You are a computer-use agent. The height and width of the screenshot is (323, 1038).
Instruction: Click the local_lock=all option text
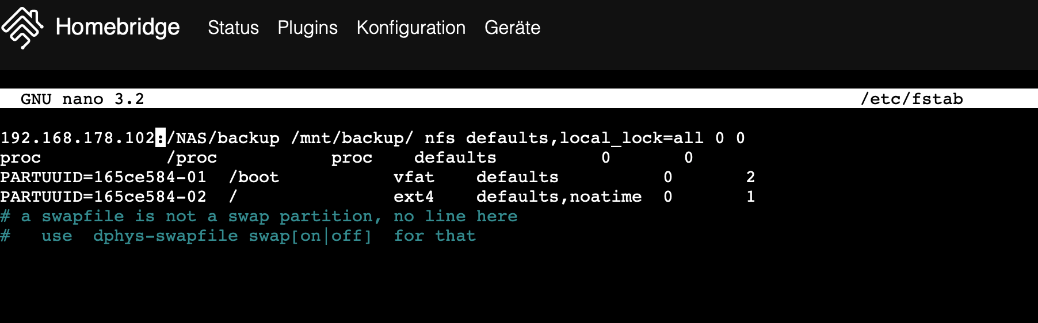click(631, 138)
